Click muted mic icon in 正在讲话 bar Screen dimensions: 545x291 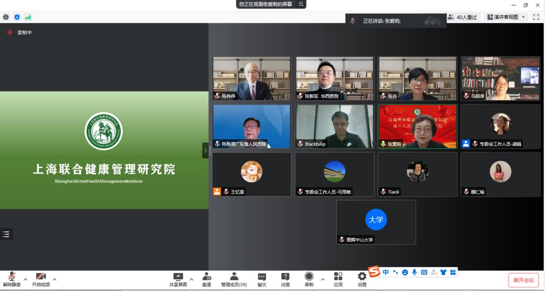coord(352,21)
